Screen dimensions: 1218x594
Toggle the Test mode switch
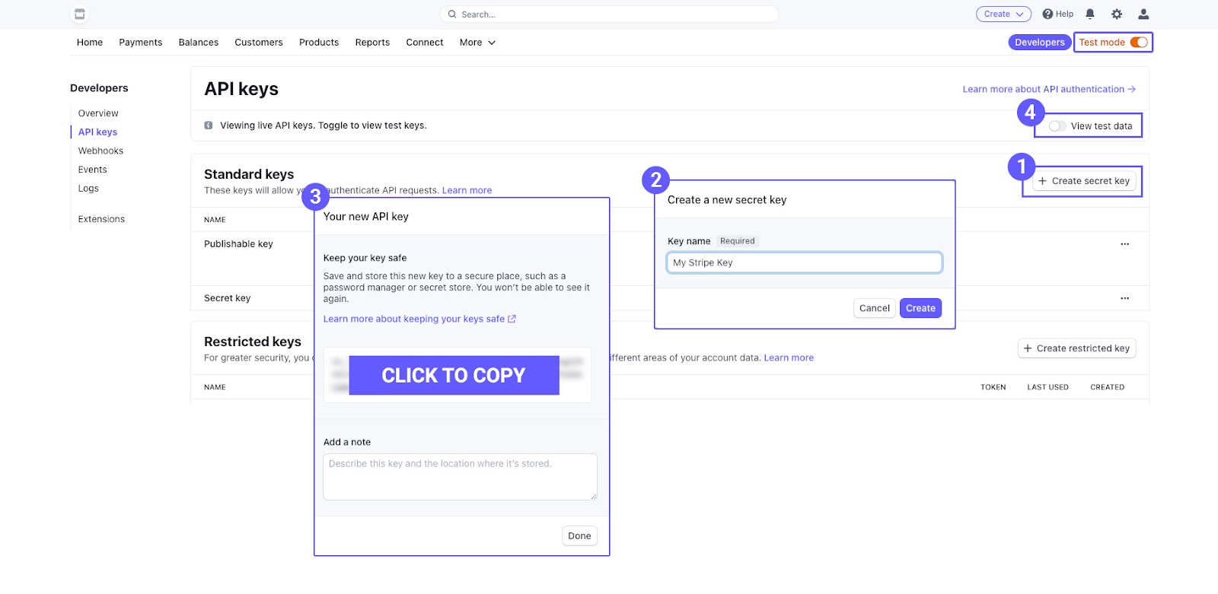coord(1139,43)
